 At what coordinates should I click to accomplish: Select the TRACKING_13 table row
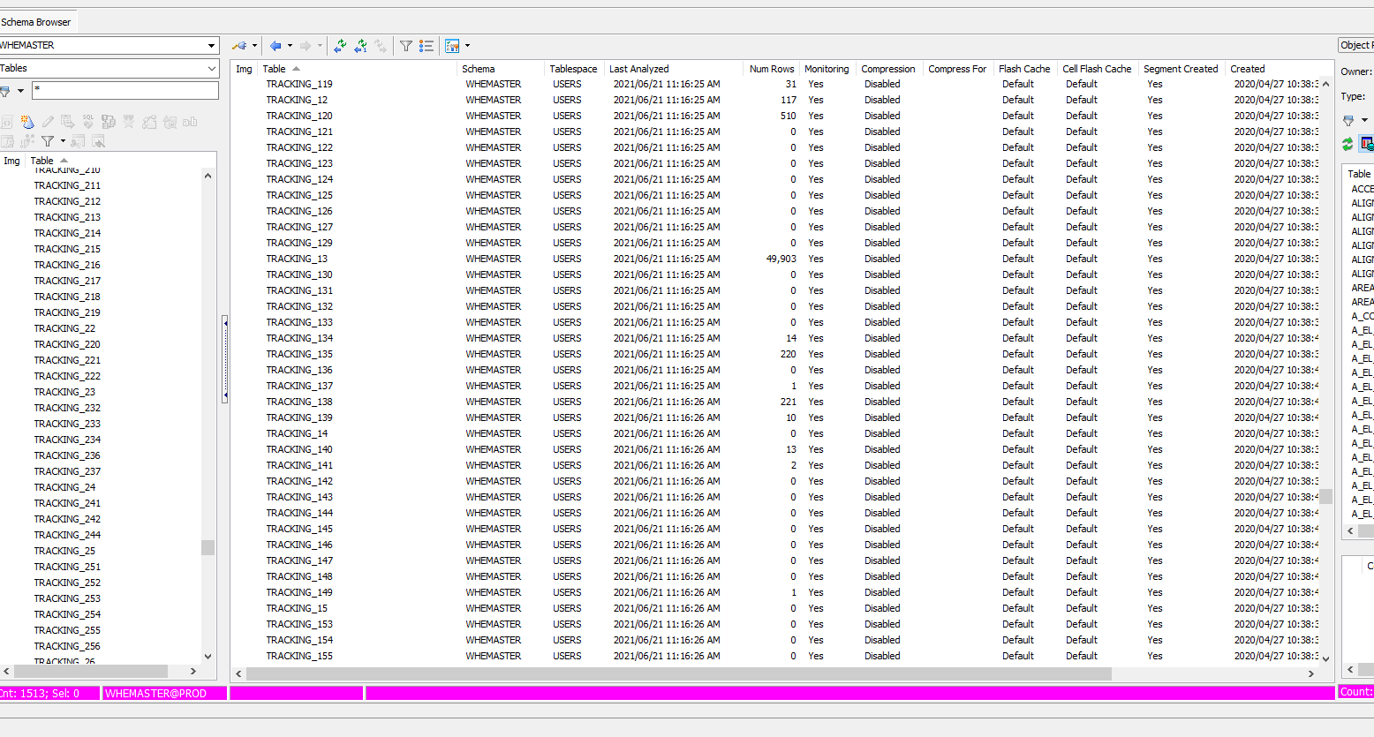[x=298, y=259]
